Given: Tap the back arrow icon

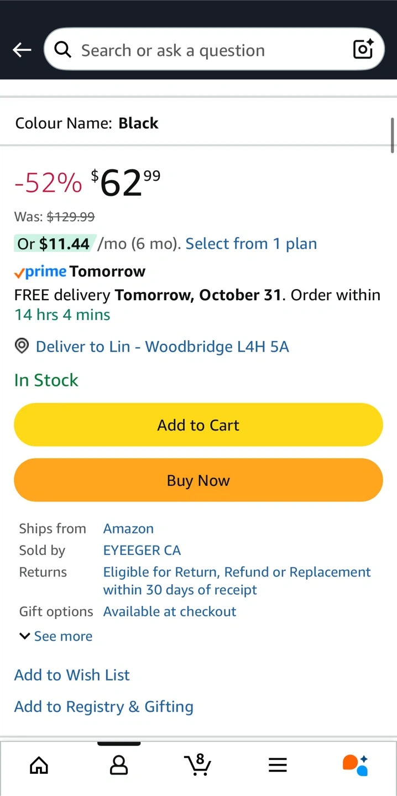Looking at the screenshot, I should click(22, 50).
